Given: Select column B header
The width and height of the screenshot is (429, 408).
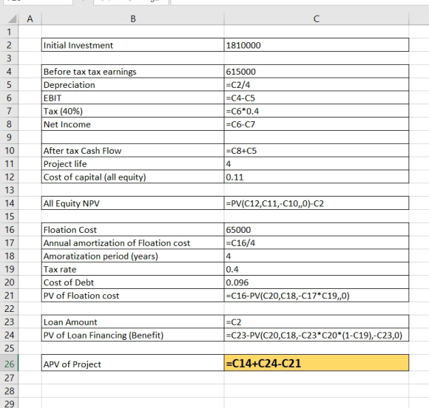Looking at the screenshot, I should pos(132,19).
